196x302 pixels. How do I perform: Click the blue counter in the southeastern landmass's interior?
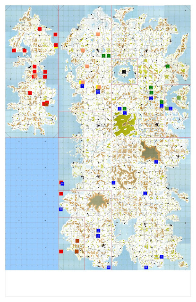click(145, 193)
